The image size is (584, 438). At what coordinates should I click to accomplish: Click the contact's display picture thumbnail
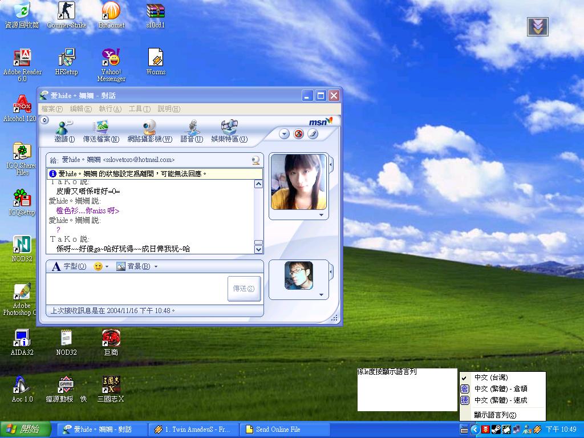click(298, 182)
